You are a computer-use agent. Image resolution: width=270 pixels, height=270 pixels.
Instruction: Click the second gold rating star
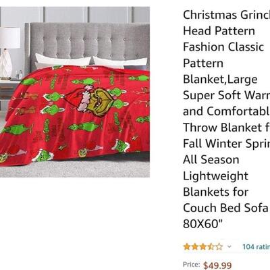tap(195, 246)
